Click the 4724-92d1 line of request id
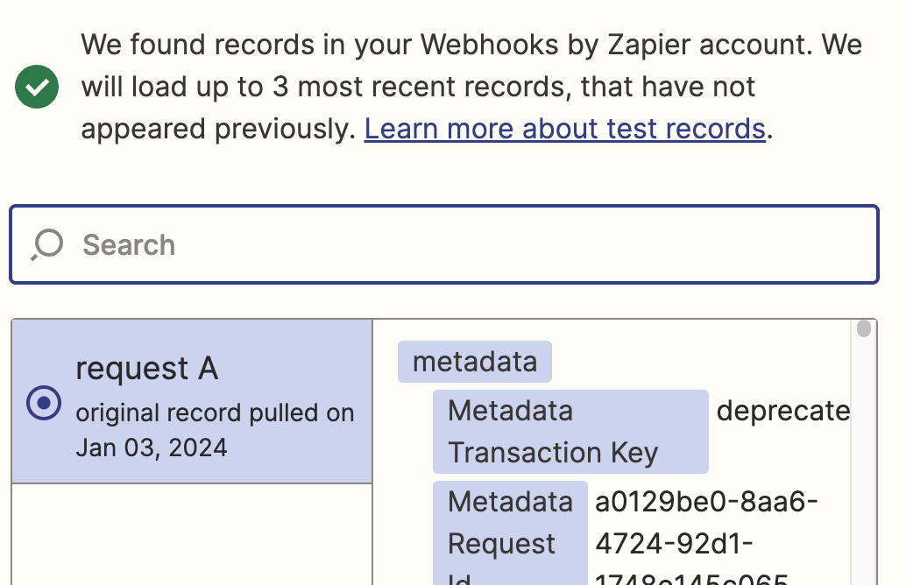The height and width of the screenshot is (585, 906). 674,544
